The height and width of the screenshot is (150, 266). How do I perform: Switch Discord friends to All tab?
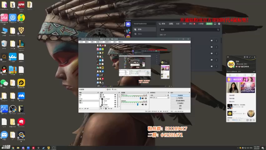178,24
